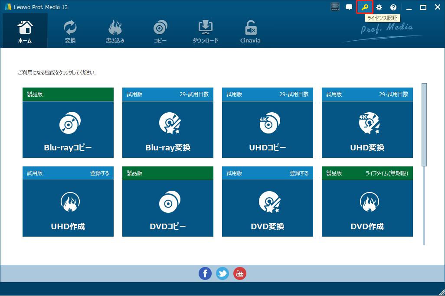This screenshot has width=445, height=296.
Task: Click 29-試用日数 on the Blu-ray変換 tile
Action: coord(194,94)
